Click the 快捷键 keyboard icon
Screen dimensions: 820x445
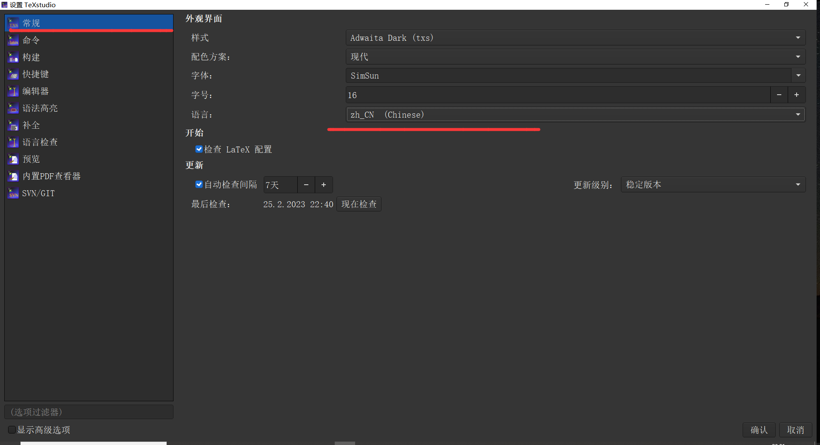(14, 74)
